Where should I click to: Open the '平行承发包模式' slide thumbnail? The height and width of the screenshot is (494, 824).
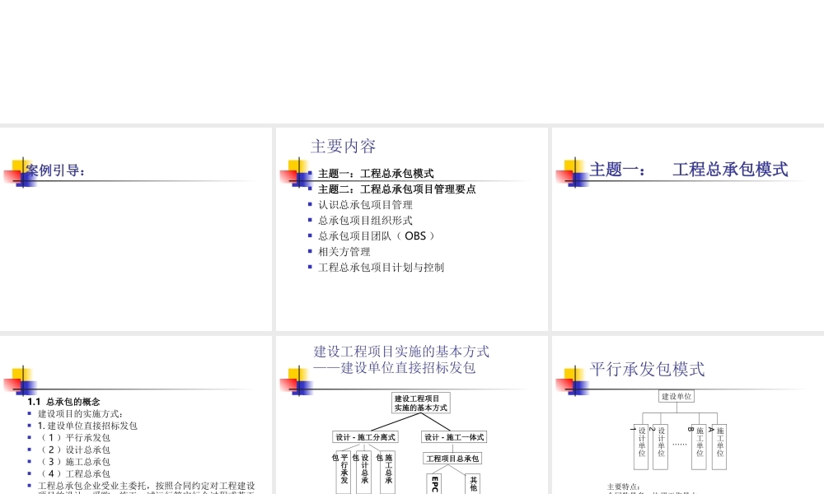click(688, 415)
